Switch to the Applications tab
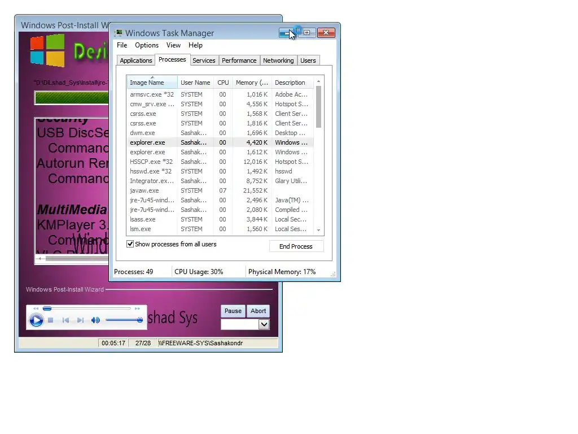The height and width of the screenshot is (434, 578). coord(135,60)
